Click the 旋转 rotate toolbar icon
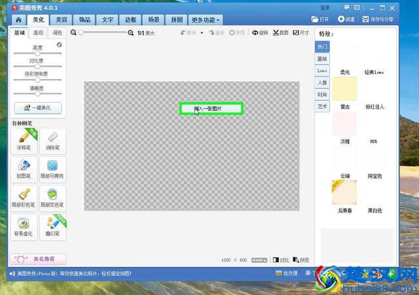419x295 pixels. pos(260,33)
